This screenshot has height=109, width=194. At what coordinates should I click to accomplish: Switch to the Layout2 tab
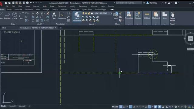pyautogui.click(x=22, y=106)
